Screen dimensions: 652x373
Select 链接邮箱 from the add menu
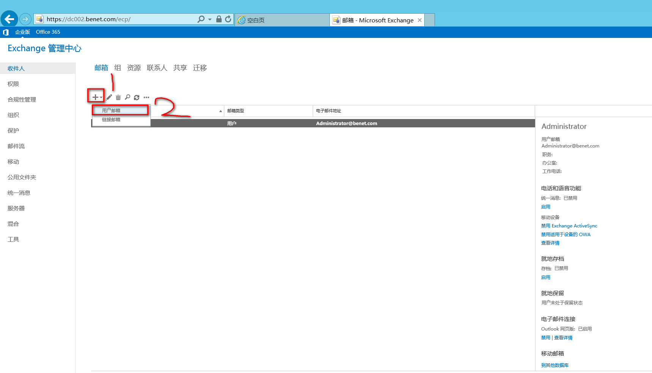121,119
